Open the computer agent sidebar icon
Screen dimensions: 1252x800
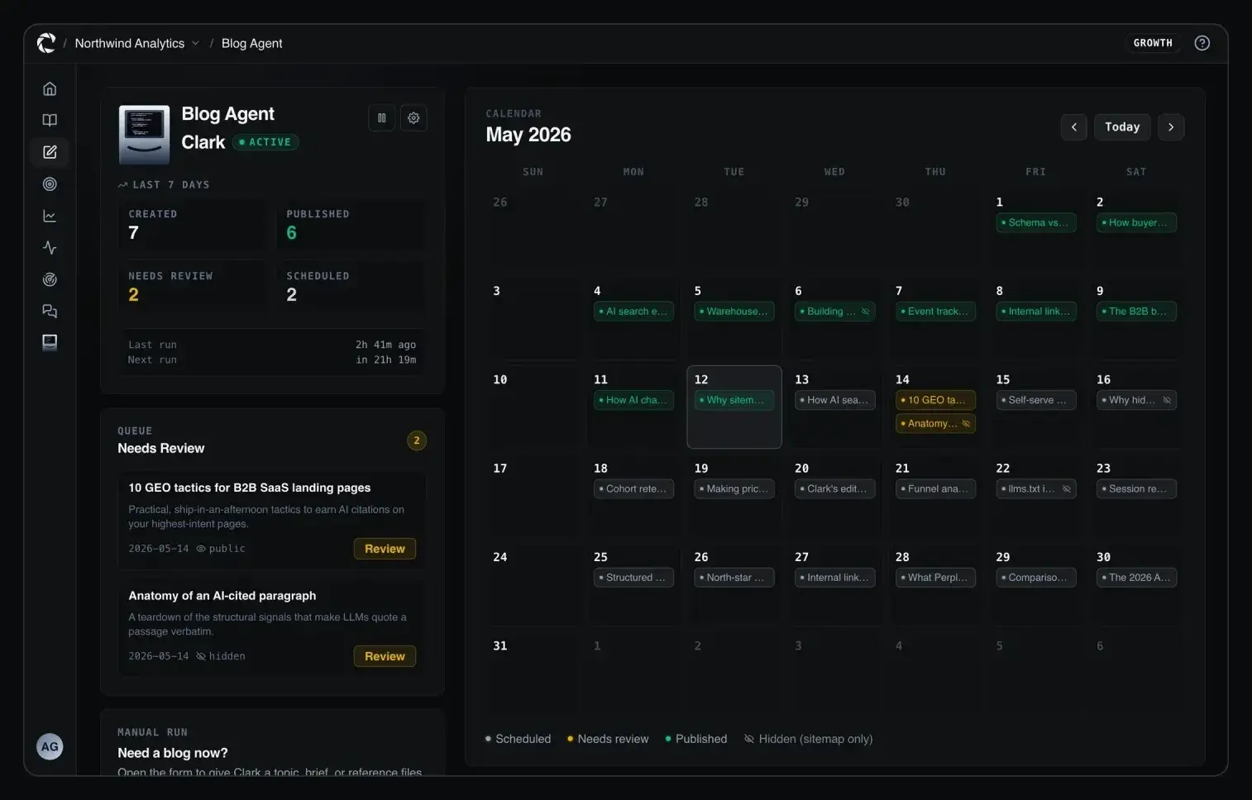(x=50, y=342)
